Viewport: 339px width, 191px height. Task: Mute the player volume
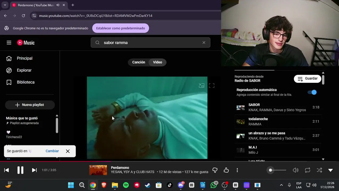[296, 170]
